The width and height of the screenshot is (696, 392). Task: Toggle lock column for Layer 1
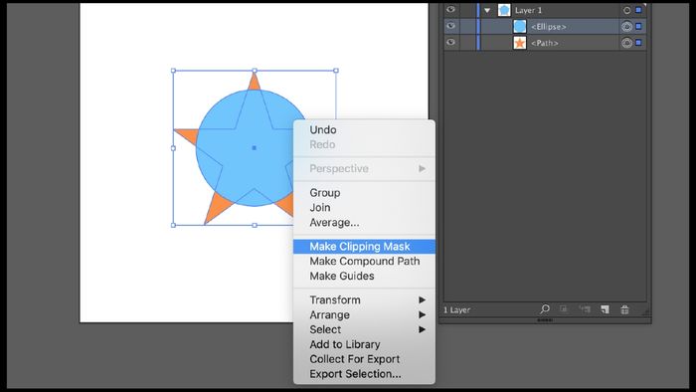467,10
